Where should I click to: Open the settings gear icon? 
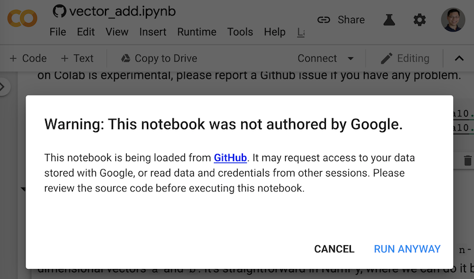point(419,20)
